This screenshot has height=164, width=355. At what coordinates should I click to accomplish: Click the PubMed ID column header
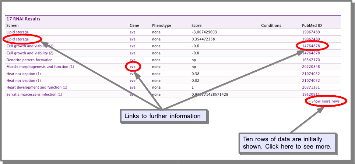pos(312,26)
